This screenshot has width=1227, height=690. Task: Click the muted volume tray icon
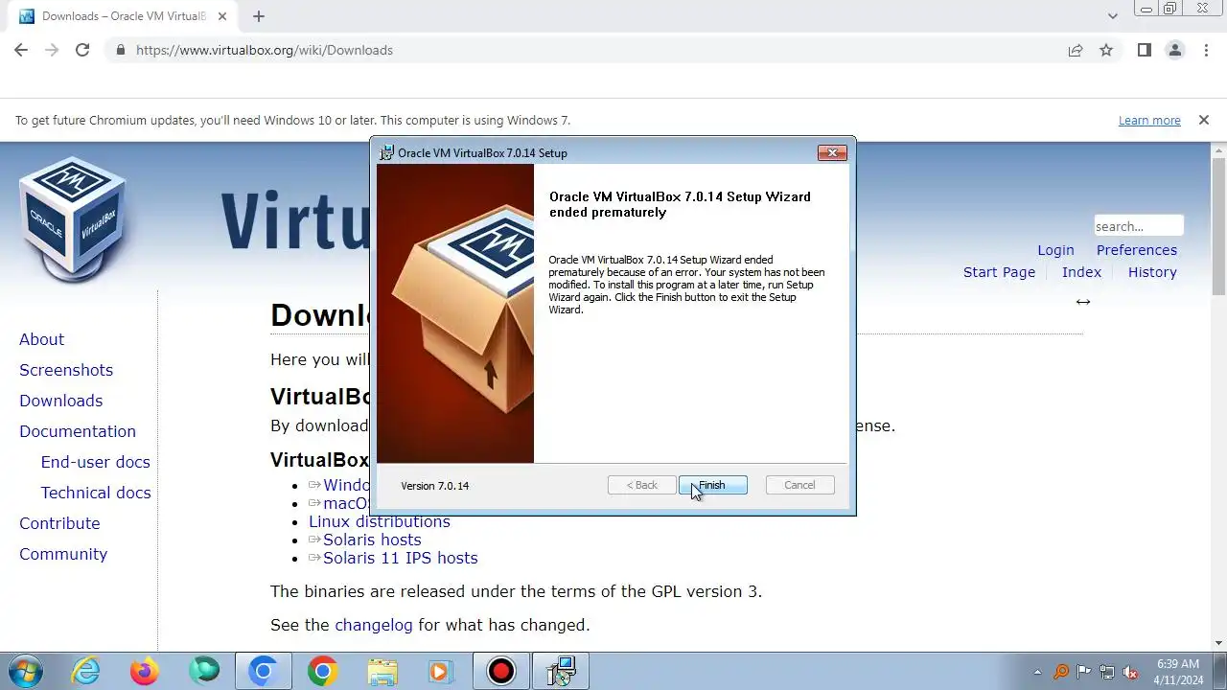point(1130,672)
